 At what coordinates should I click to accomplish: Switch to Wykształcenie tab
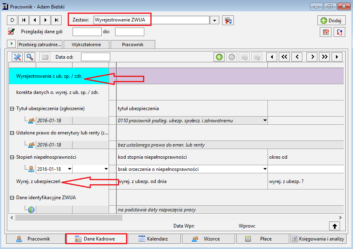[86, 45]
